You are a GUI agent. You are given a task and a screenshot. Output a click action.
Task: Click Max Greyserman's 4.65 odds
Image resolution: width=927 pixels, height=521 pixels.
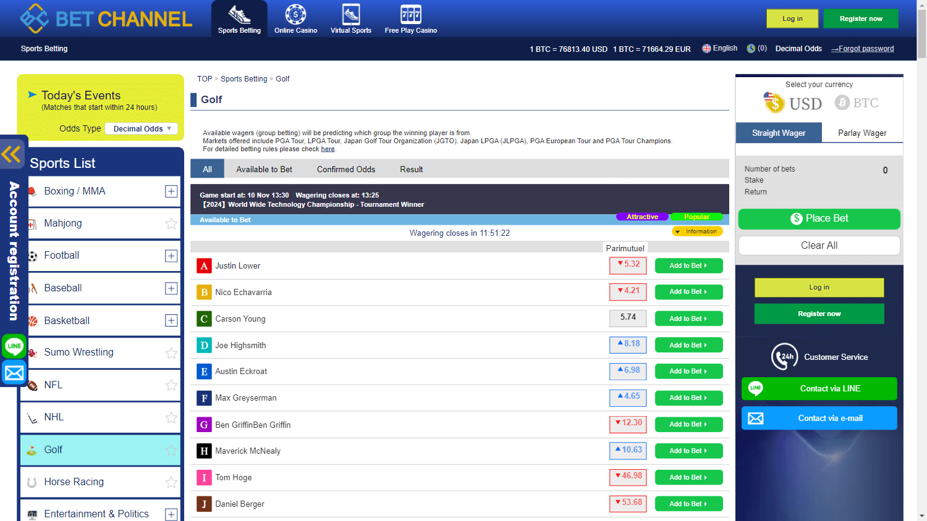click(628, 397)
